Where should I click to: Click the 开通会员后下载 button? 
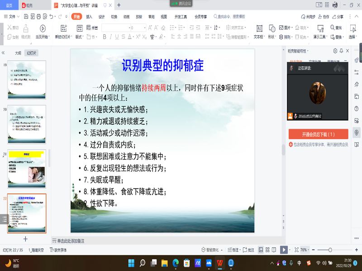318,134
